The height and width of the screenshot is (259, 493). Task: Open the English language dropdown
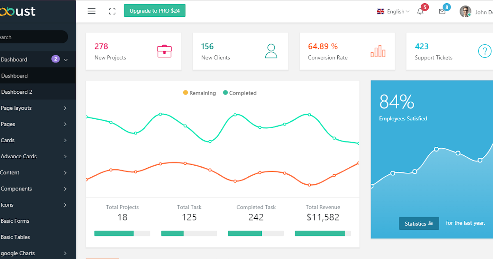click(393, 12)
